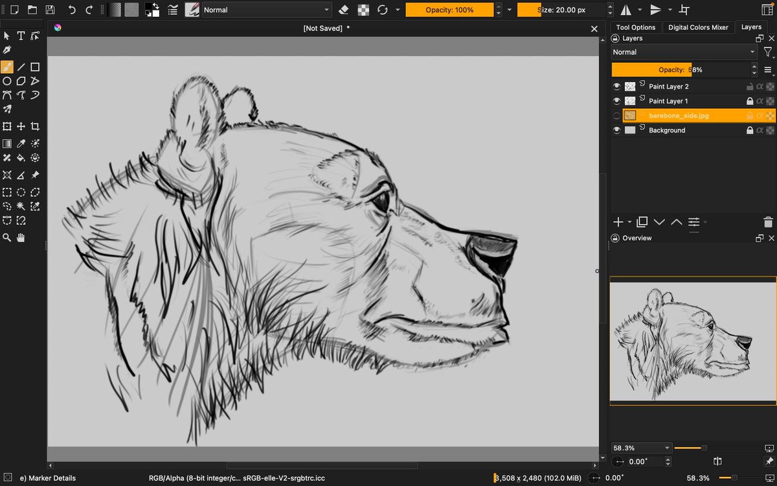Viewport: 777px width, 486px height.
Task: Redo the last undone action
Action: click(89, 10)
